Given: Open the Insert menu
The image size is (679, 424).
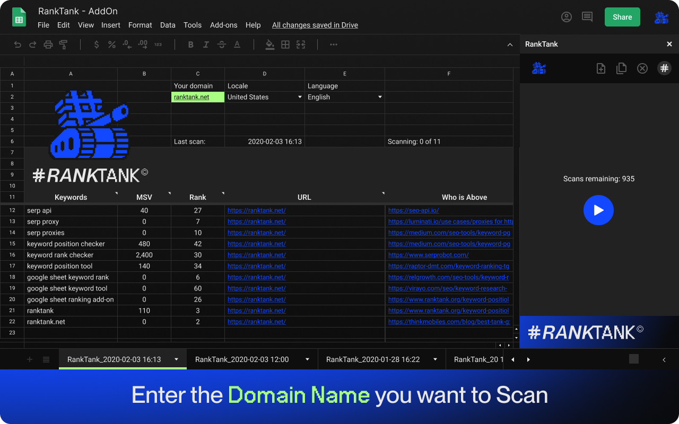Looking at the screenshot, I should tap(111, 25).
